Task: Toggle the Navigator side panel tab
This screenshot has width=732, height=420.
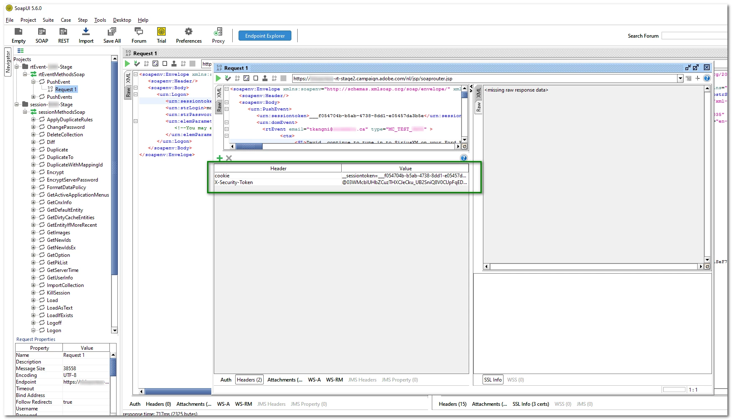Action: [x=8, y=62]
